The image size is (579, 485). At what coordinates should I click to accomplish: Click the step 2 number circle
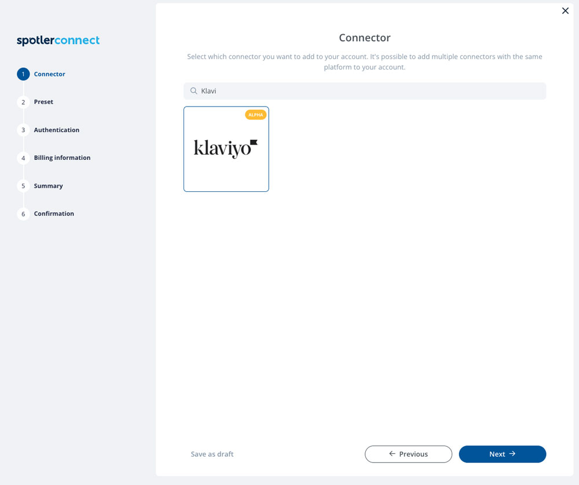point(23,102)
